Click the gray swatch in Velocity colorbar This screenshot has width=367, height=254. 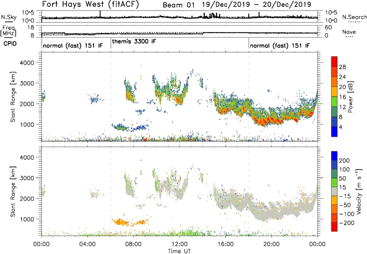pyautogui.click(x=334, y=192)
